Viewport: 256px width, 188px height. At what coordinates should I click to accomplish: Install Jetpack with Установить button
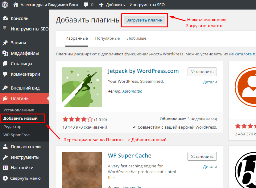tap(202, 72)
